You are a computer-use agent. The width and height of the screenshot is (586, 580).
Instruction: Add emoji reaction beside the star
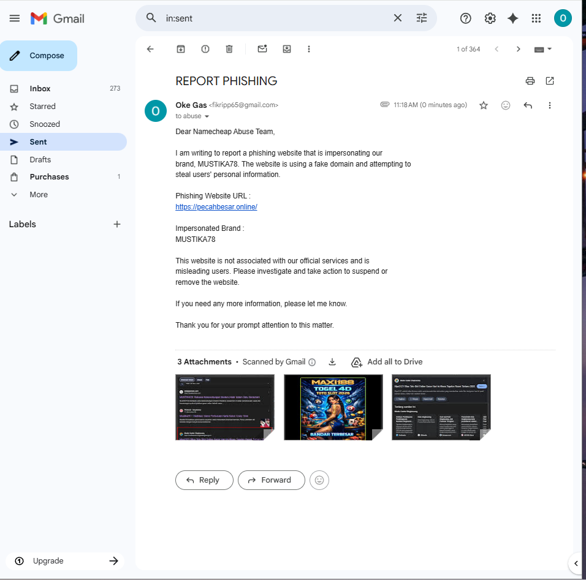pyautogui.click(x=505, y=105)
